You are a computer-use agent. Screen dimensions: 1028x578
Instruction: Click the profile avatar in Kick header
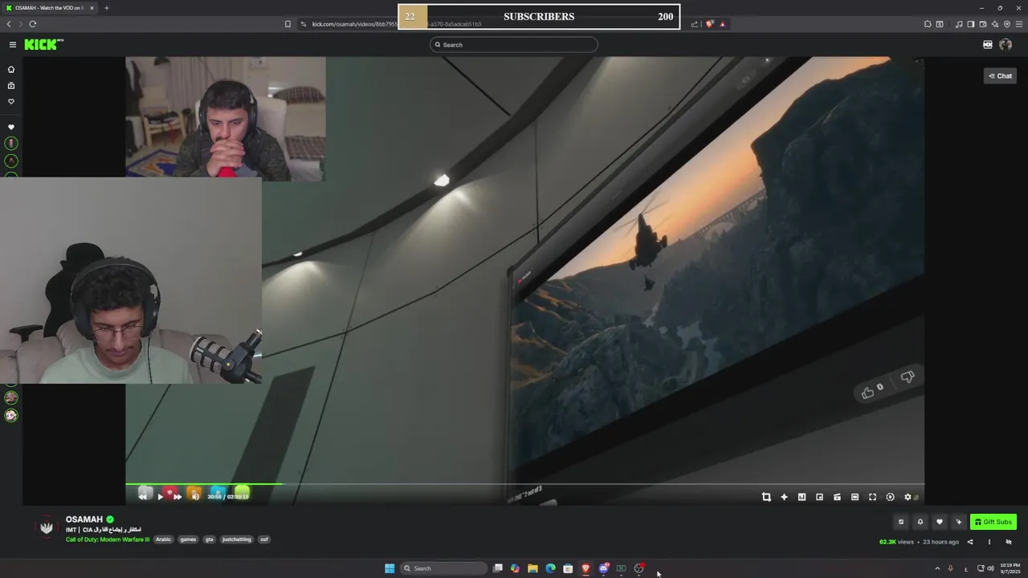pyautogui.click(x=1006, y=45)
